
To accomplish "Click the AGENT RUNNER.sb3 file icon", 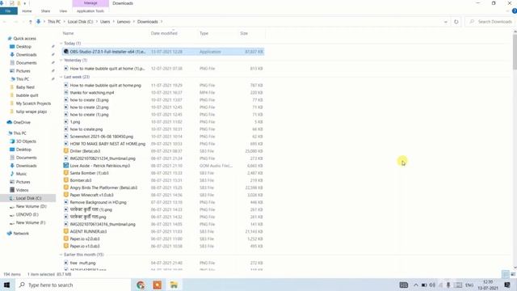I will (66, 232).
